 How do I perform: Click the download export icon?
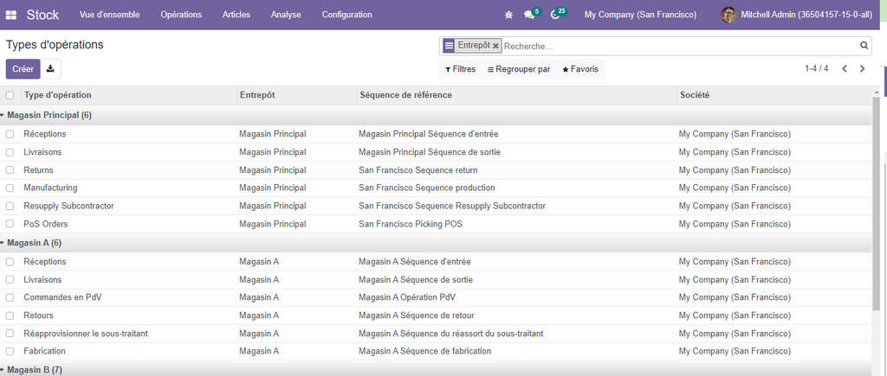point(50,69)
